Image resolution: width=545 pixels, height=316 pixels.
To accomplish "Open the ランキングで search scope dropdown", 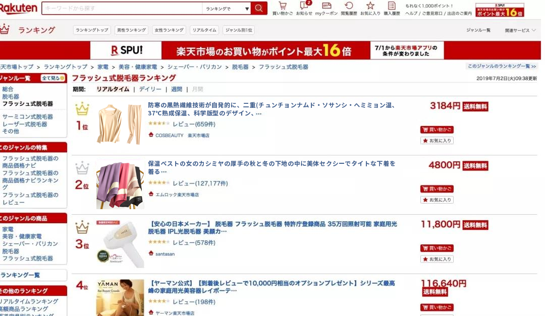I will click(227, 9).
